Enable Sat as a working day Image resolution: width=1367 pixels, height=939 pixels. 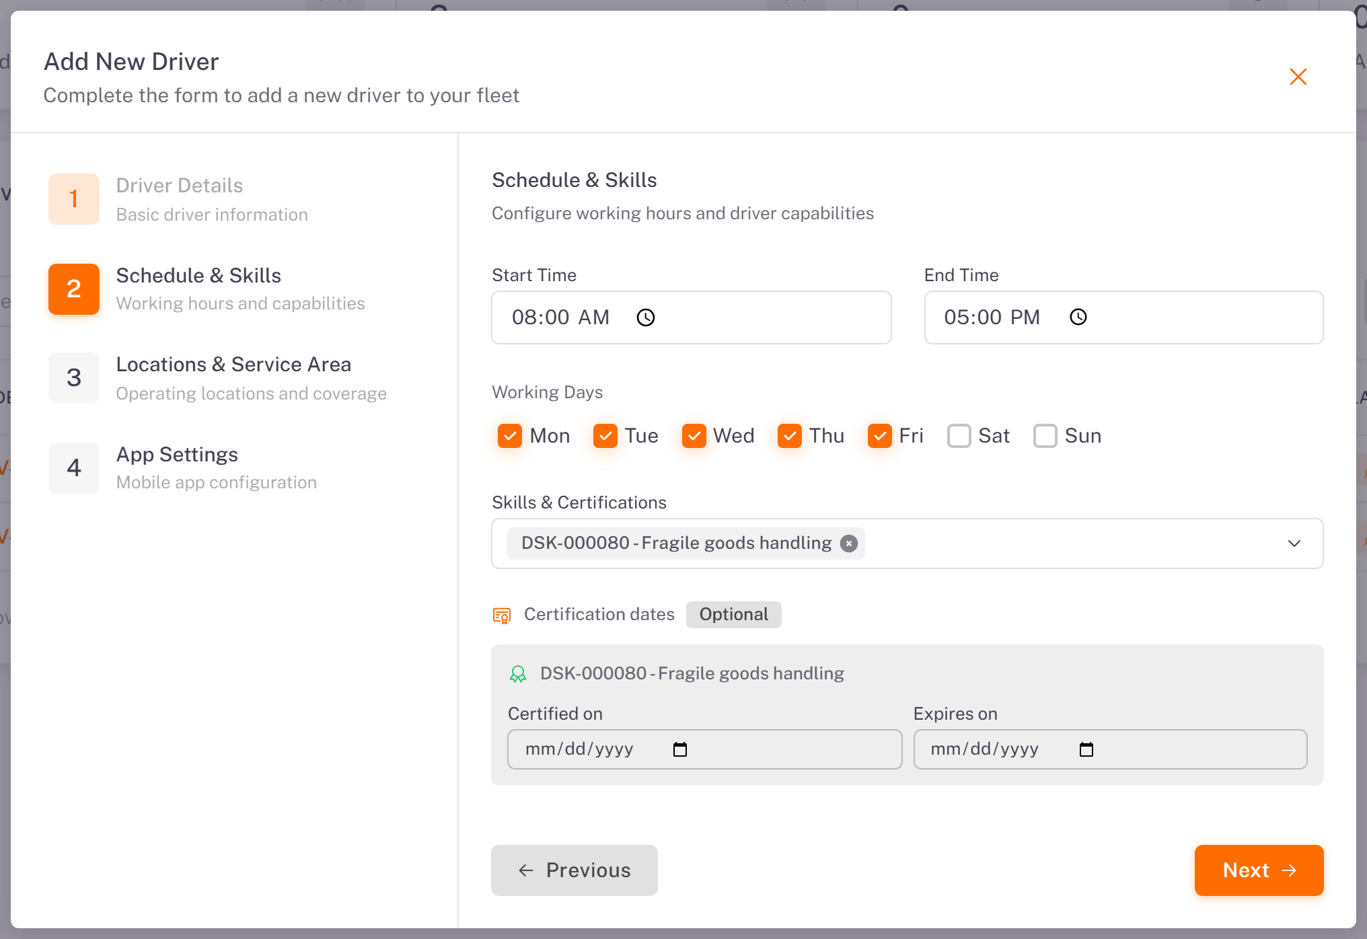click(x=959, y=436)
